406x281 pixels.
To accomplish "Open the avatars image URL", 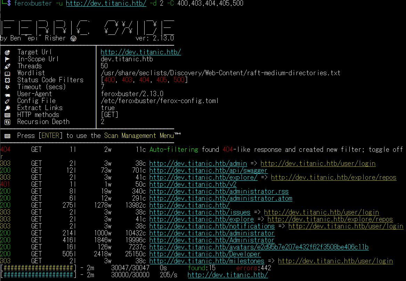I will pos(259,247).
